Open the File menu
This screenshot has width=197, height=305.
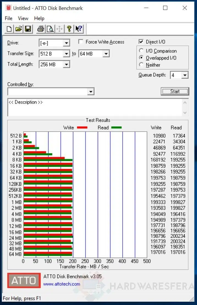9,18
